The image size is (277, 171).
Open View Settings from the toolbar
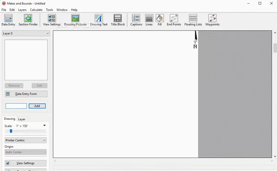click(x=52, y=20)
